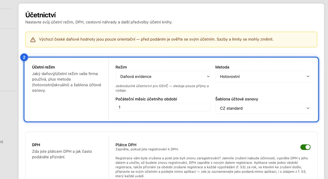Click the Účetnictví page heading

pyautogui.click(x=41, y=15)
